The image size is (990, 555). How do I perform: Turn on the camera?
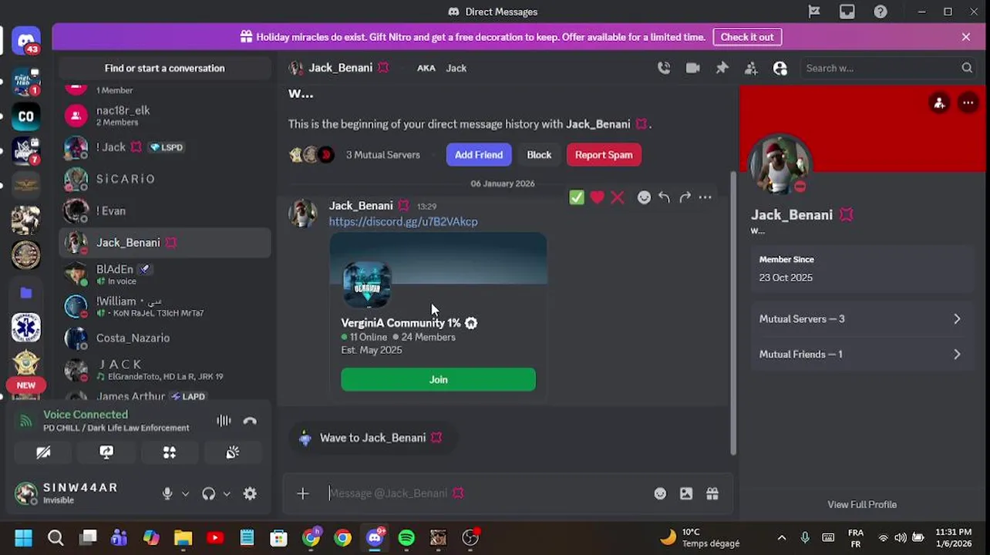(43, 452)
